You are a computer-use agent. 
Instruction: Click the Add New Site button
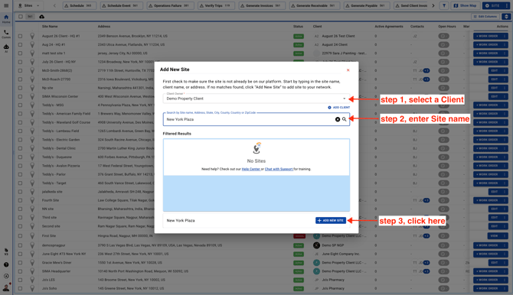[x=331, y=221]
